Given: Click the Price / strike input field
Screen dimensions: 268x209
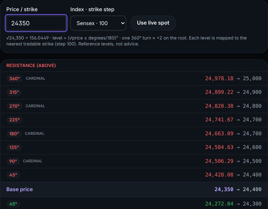Looking at the screenshot, I should point(36,23).
